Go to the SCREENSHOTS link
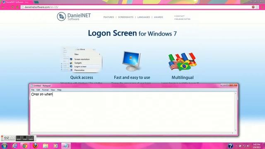This screenshot has width=265, height=149. click(125, 17)
